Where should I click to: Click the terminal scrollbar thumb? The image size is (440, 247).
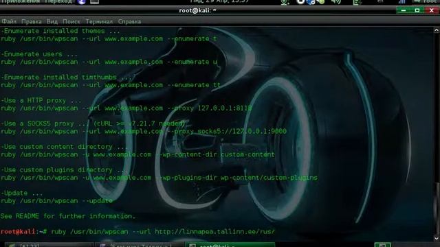tap(437, 209)
